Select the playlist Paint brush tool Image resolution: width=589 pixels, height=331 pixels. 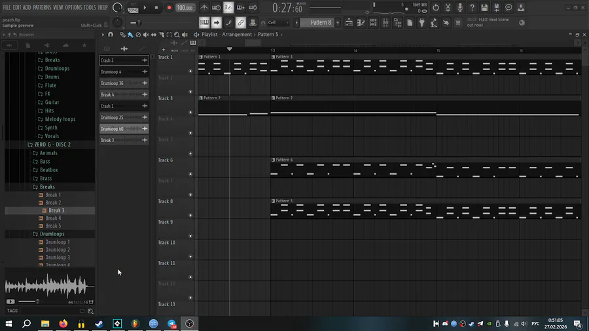[130, 35]
